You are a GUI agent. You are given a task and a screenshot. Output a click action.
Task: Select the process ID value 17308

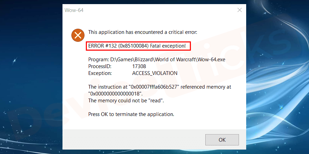139,66
